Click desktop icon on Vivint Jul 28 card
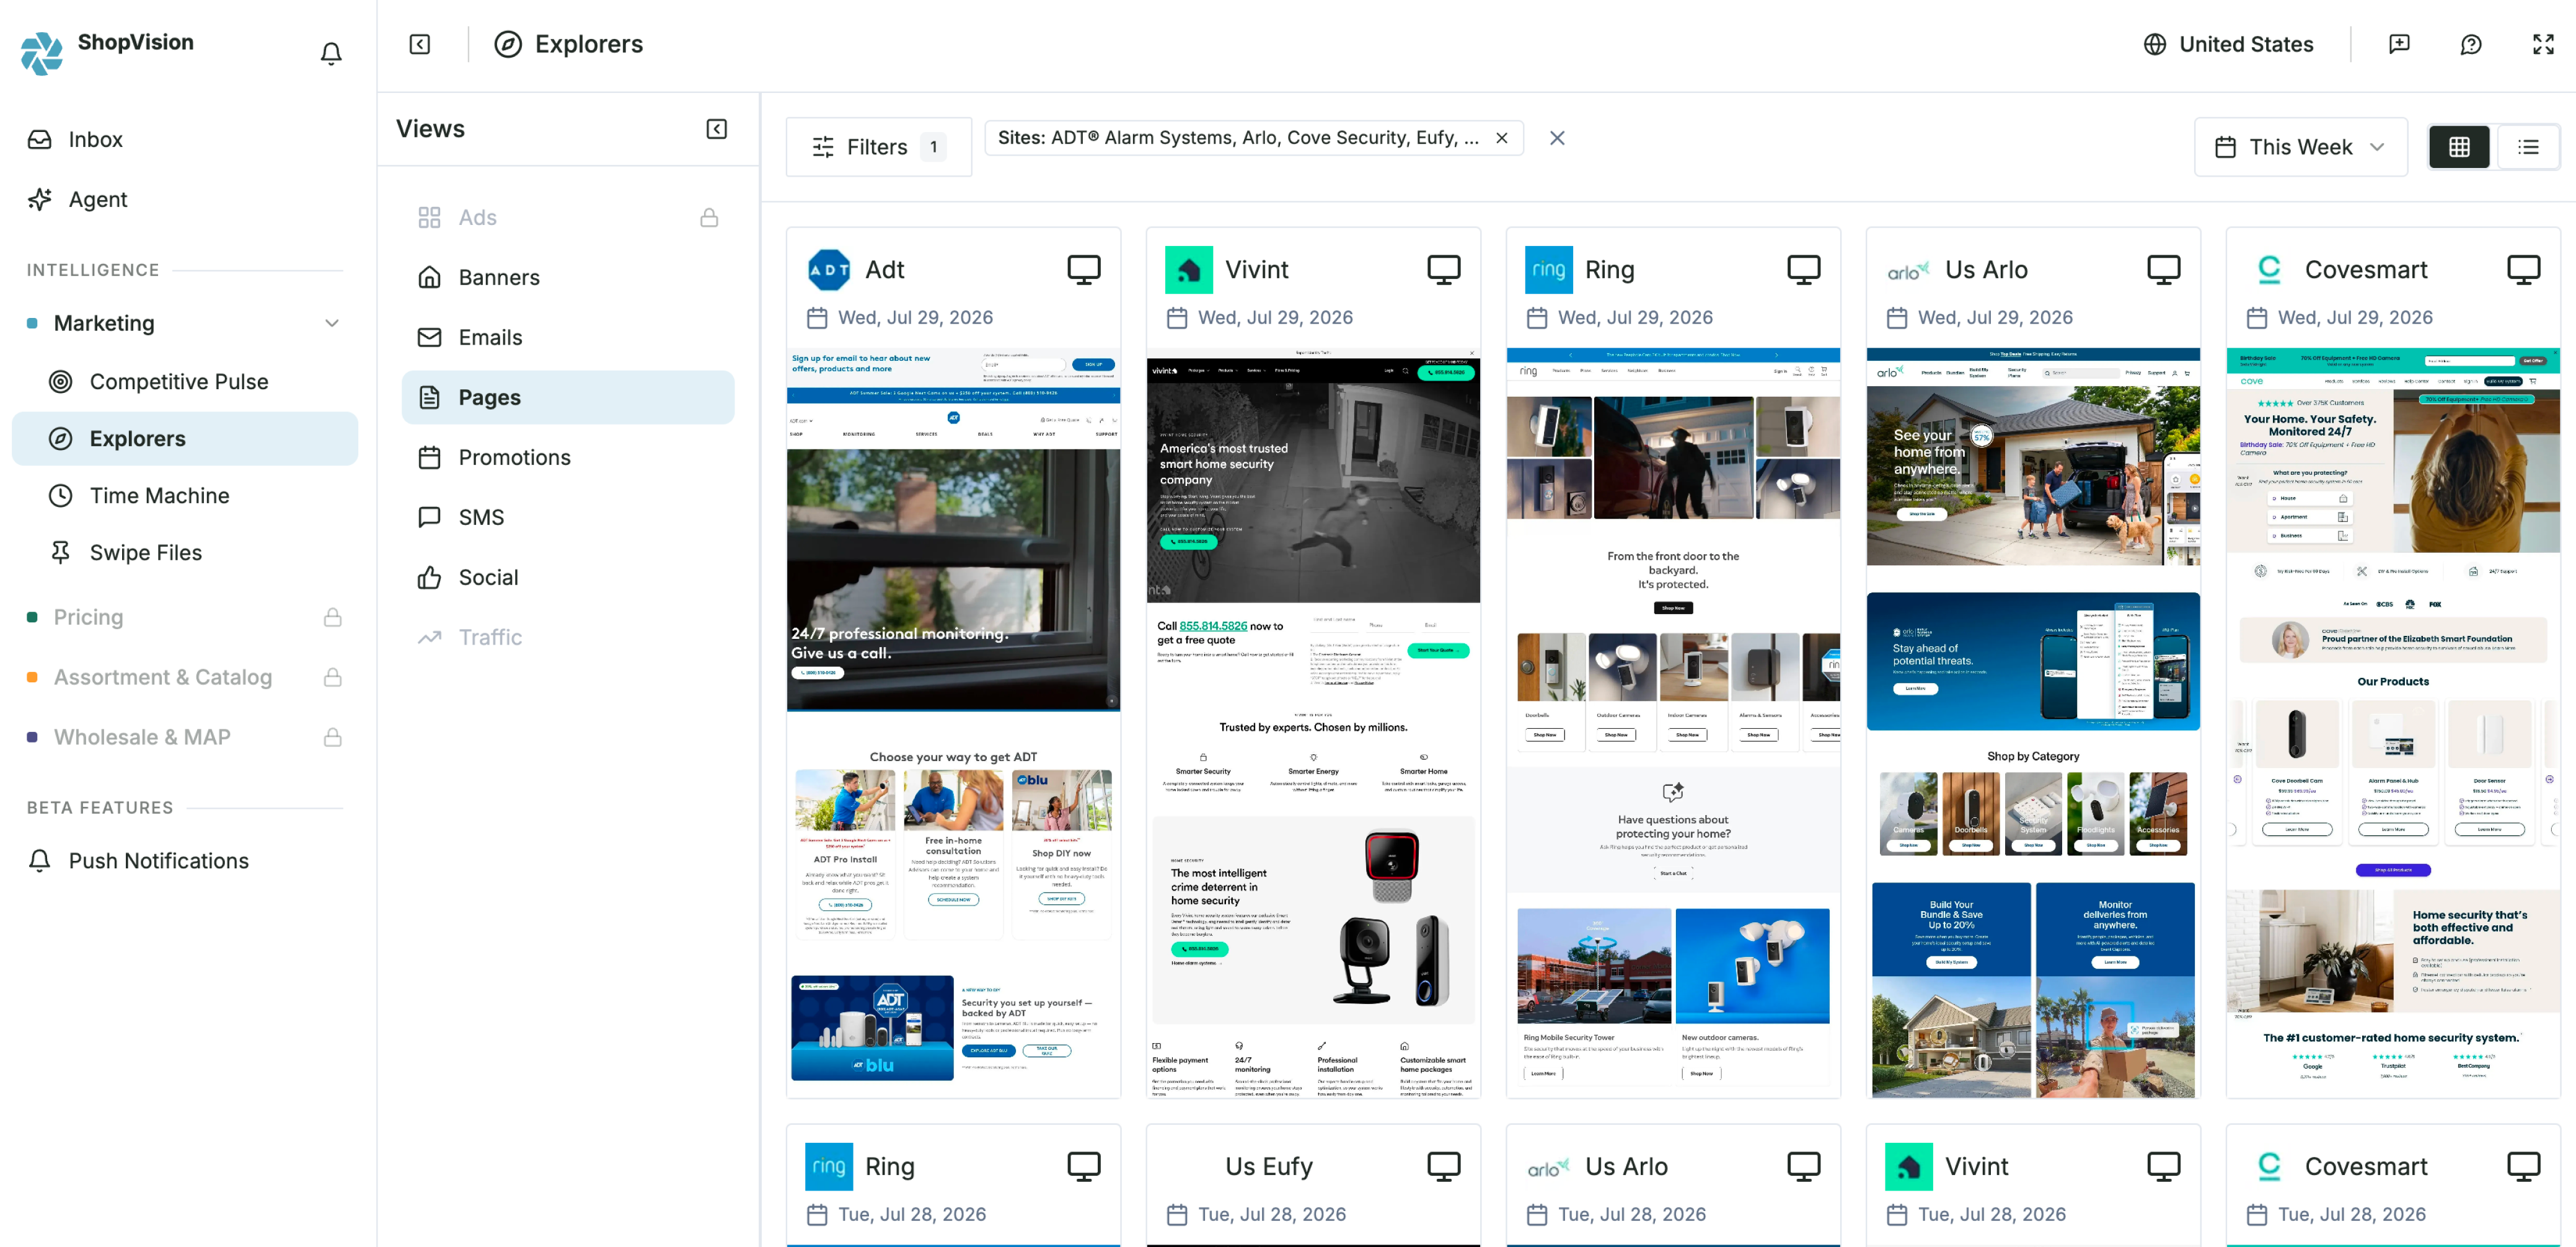This screenshot has height=1247, width=2576. 2164,1167
